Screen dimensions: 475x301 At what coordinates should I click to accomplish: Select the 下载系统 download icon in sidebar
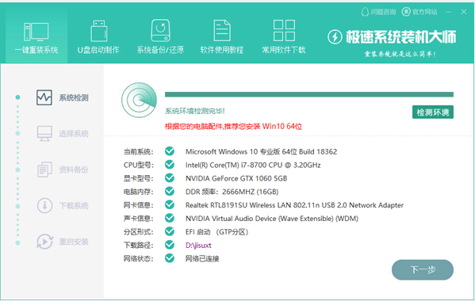pyautogui.click(x=45, y=205)
